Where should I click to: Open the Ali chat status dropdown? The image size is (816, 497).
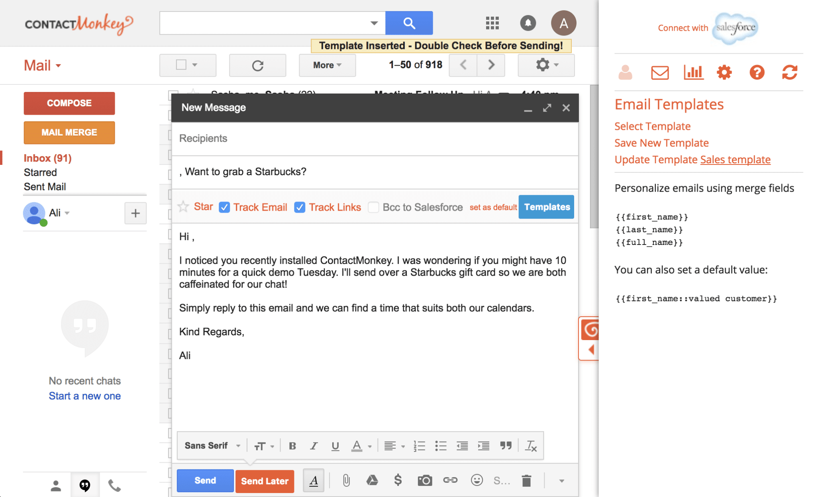pos(67,213)
